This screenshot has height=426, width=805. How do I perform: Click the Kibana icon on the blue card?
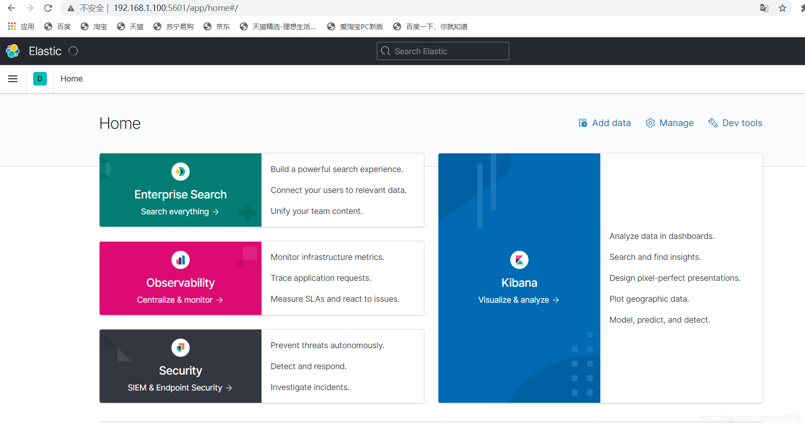(x=519, y=259)
